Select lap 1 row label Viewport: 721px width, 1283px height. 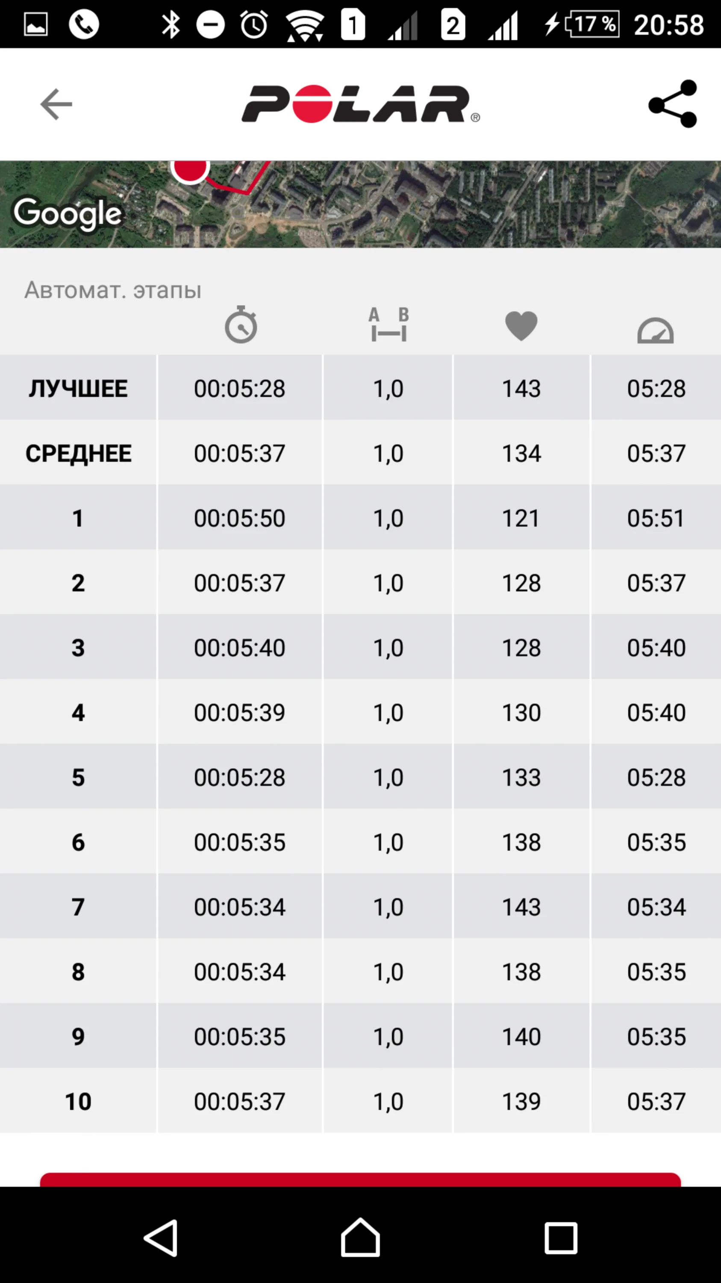78,518
